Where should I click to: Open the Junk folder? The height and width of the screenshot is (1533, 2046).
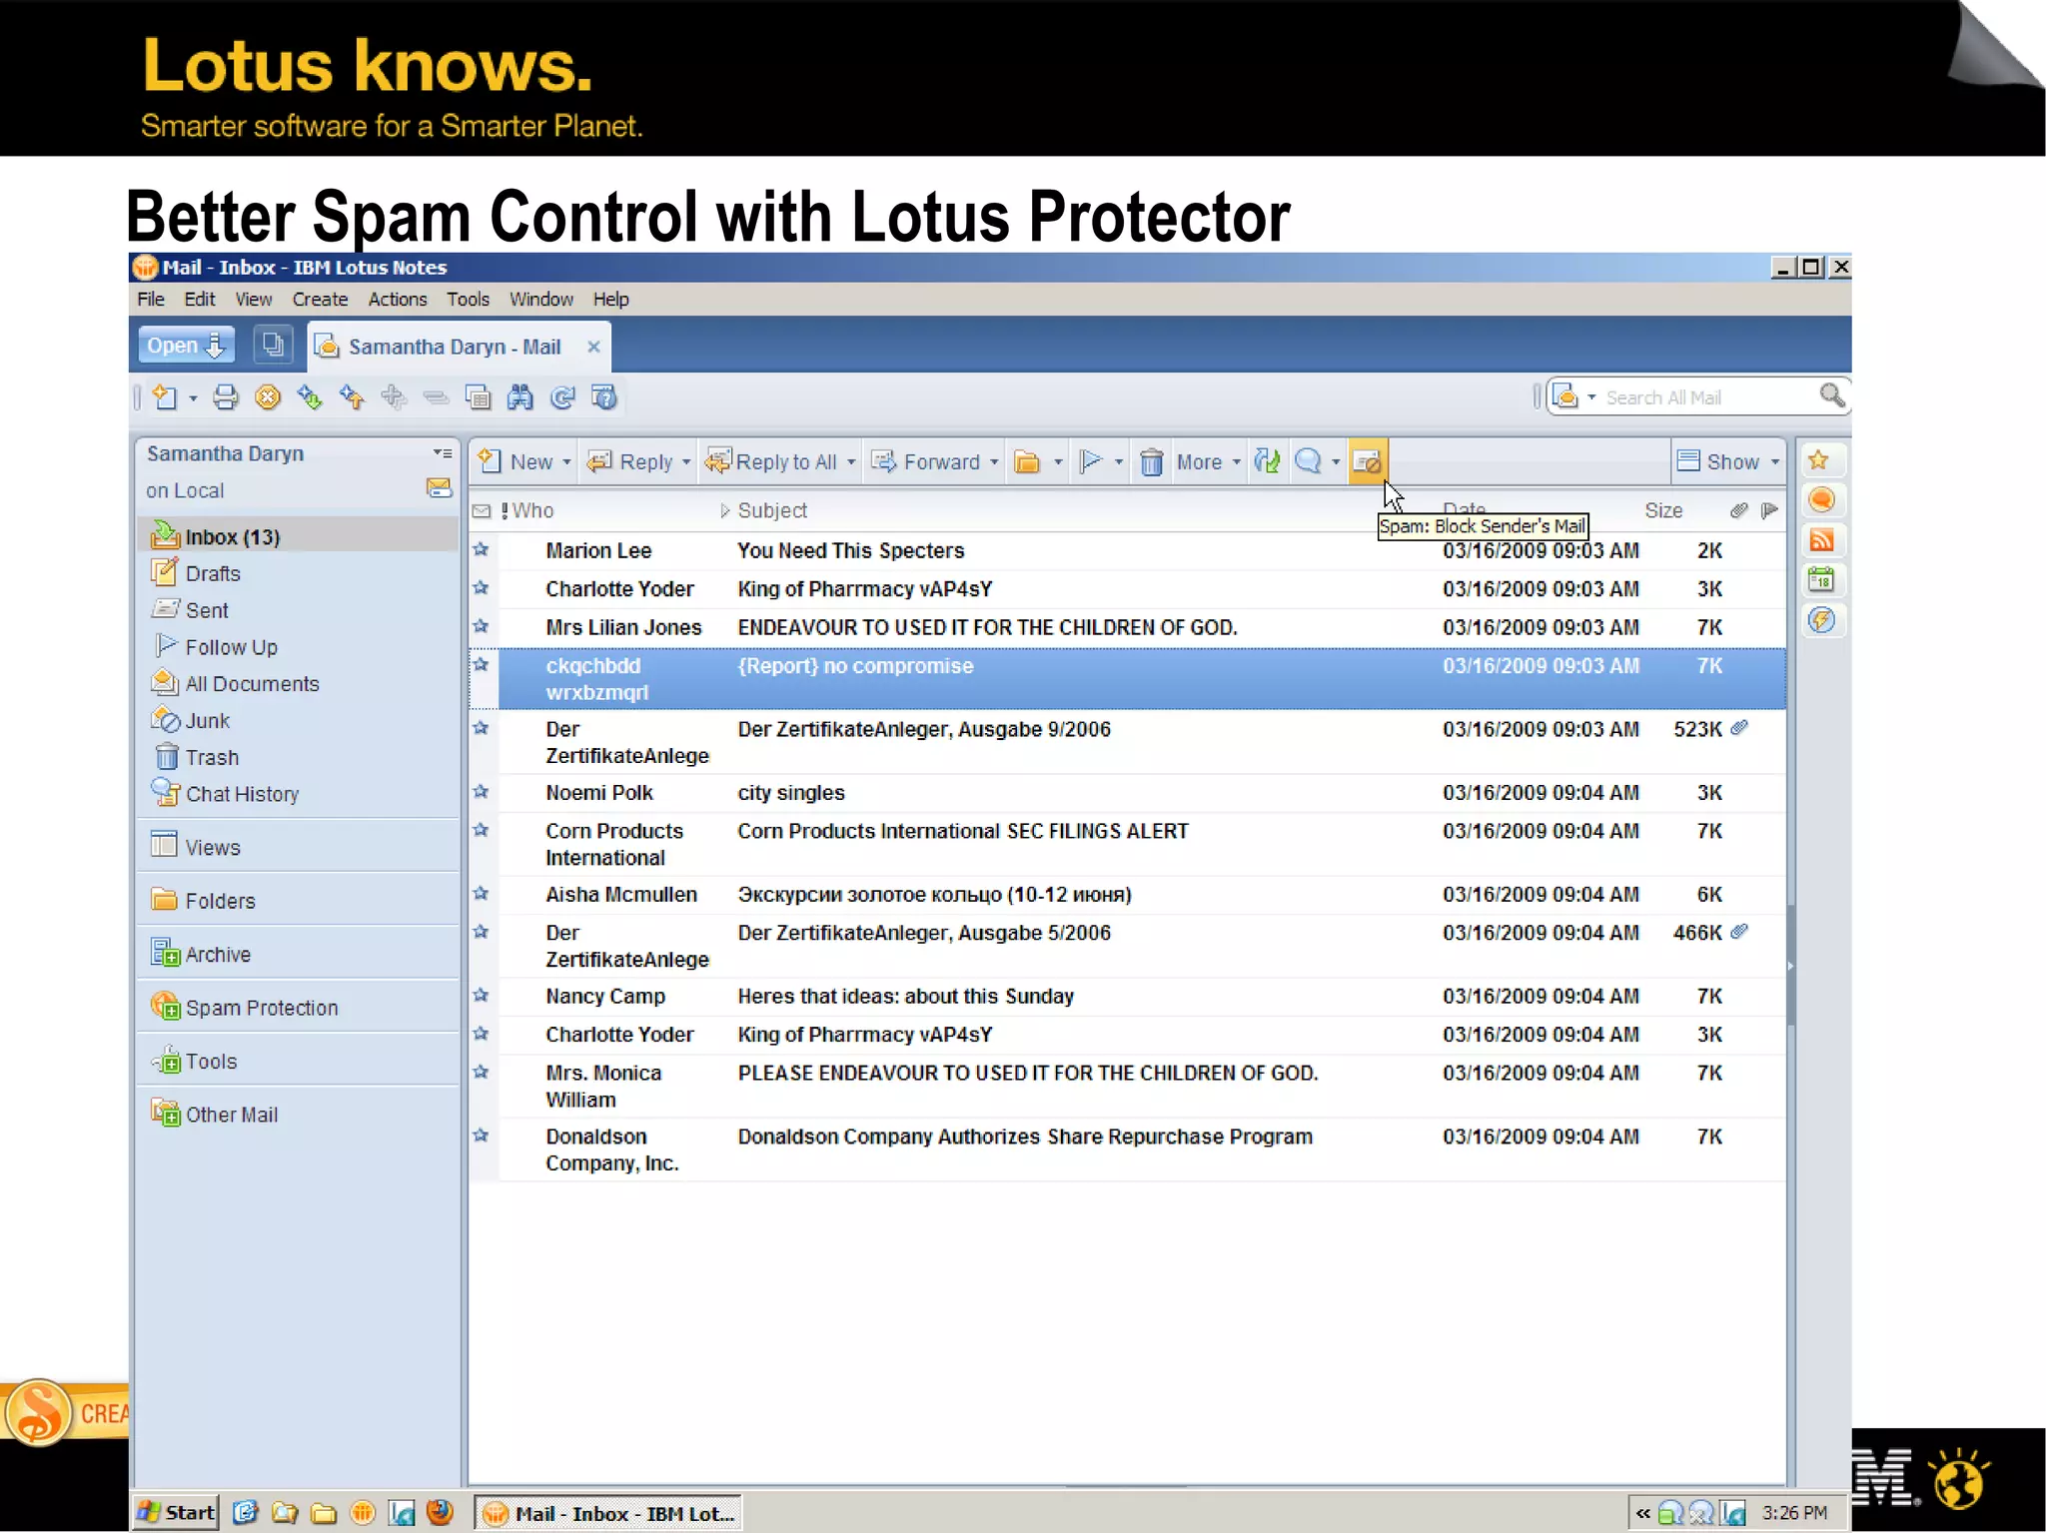point(207,720)
